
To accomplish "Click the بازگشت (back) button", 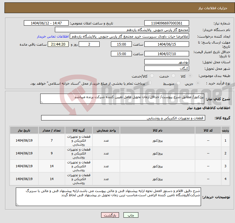I will (110, 215).
